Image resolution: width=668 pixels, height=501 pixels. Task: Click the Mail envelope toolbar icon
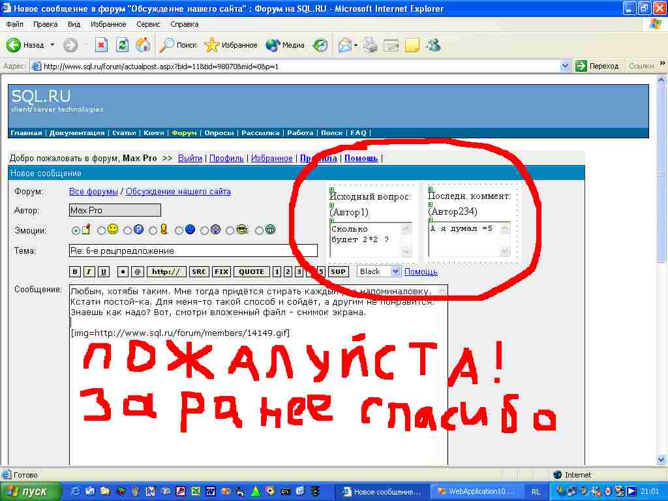(345, 45)
